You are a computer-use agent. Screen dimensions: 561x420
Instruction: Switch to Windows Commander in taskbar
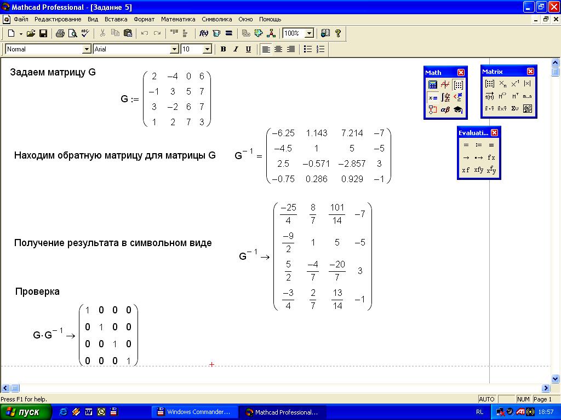194,412
